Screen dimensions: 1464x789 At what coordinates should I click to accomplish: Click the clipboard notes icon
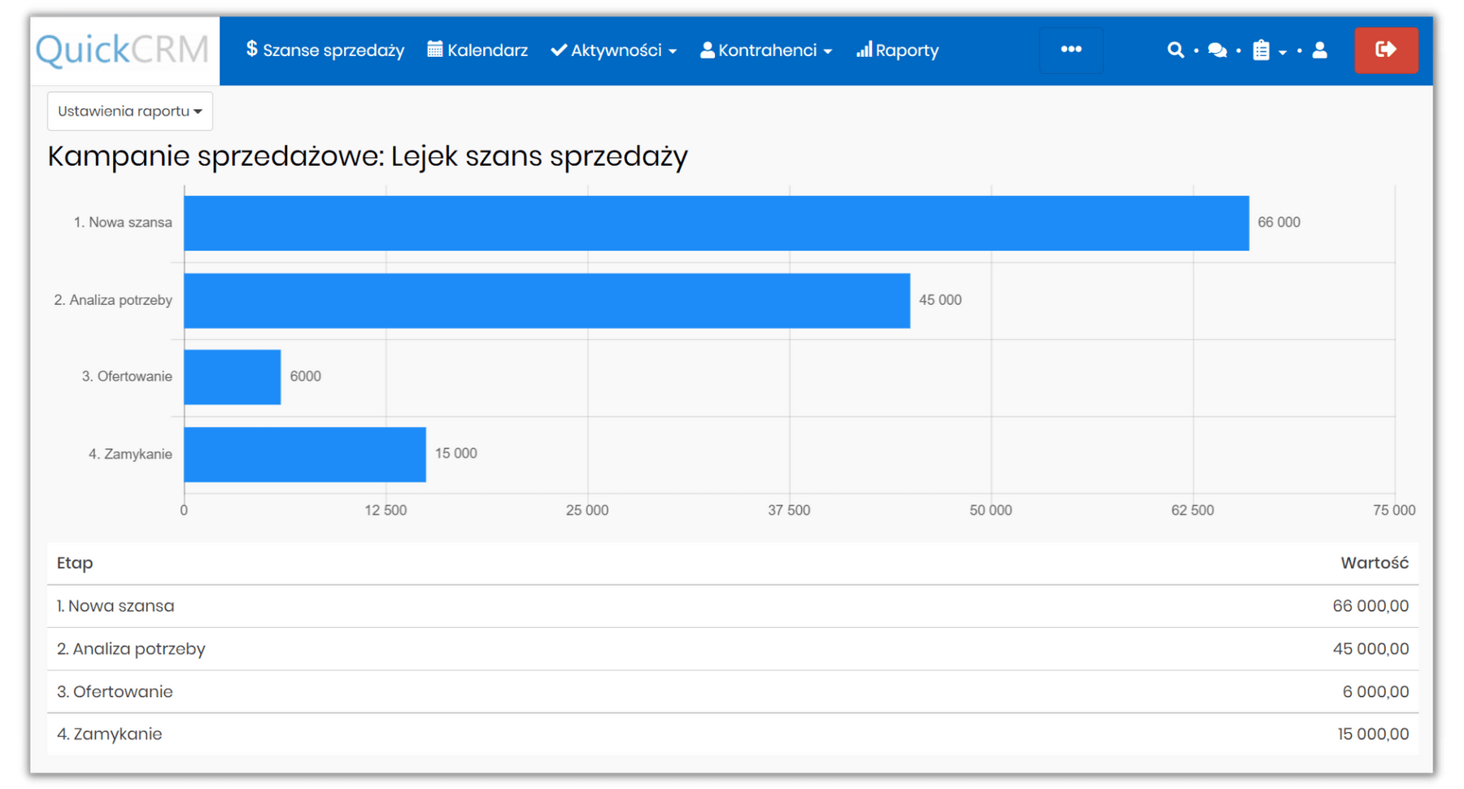coord(1260,50)
